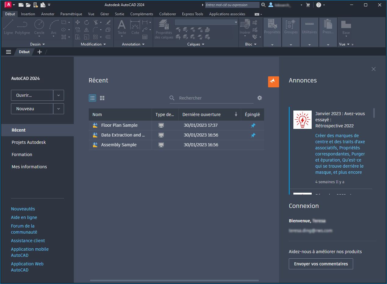Expand the Annotation panel flyout
The height and width of the screenshot is (284, 387).
click(133, 44)
